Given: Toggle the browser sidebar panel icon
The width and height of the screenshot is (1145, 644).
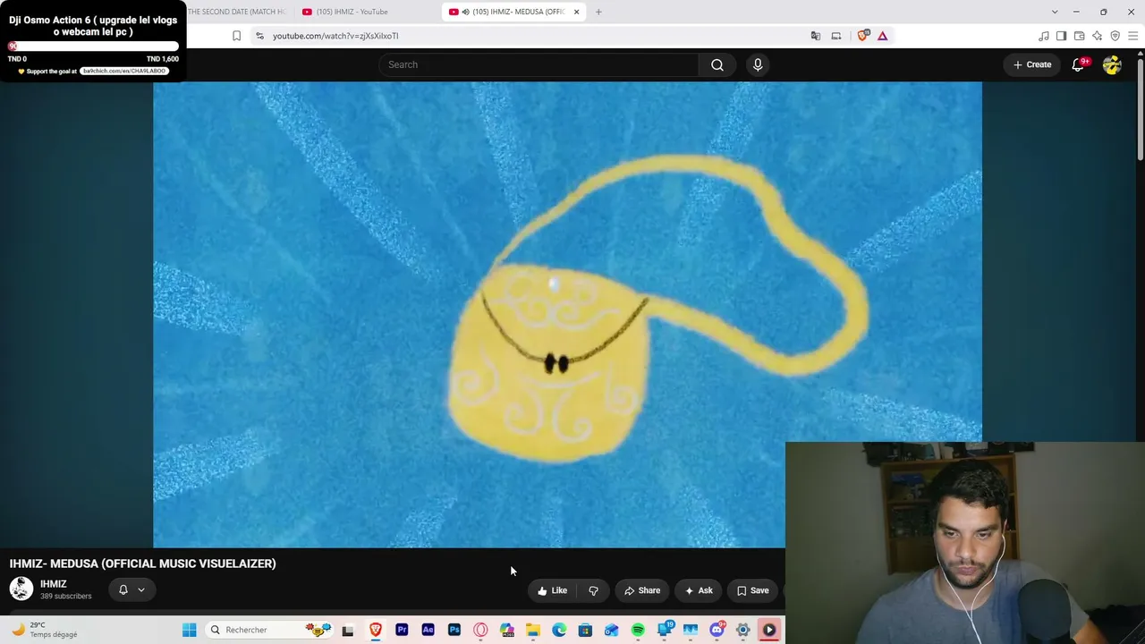Looking at the screenshot, I should 1062,36.
